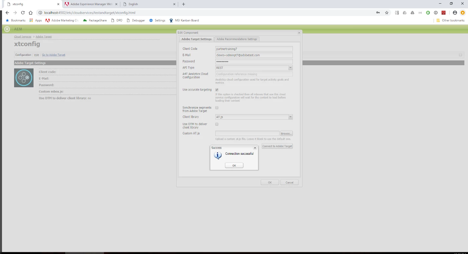Image resolution: width=468 pixels, height=254 pixels.
Task: Switch to the English browser tab
Action: (149, 4)
